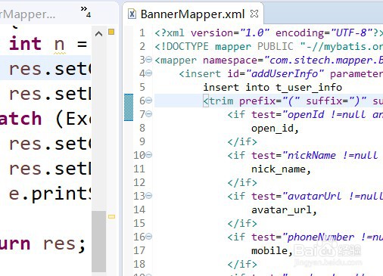Click the closing </if> tag on line 18
Viewport: 383px width, 276px height.
(242, 265)
